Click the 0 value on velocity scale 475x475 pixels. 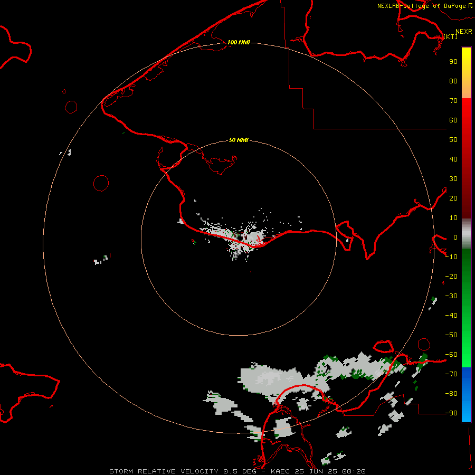tap(455, 237)
